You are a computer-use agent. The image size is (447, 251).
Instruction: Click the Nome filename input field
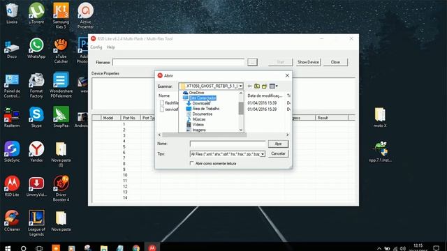click(228, 144)
